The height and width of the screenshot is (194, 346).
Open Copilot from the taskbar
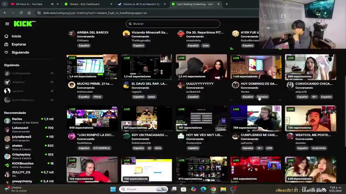(x=194, y=189)
